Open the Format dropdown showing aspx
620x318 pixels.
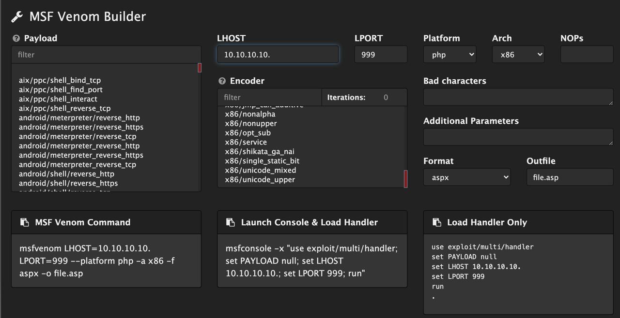[x=467, y=177]
